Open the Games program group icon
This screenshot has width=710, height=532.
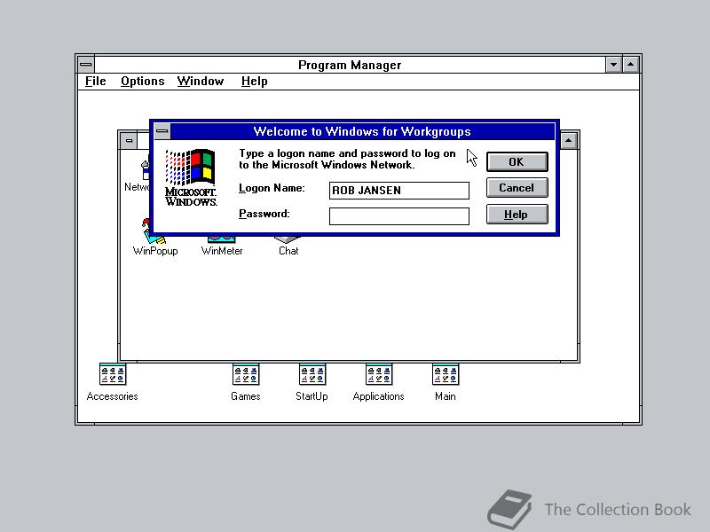click(x=246, y=374)
